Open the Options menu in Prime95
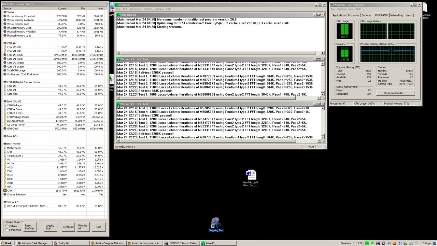The height and width of the screenshot is (246, 437). pos(148,9)
